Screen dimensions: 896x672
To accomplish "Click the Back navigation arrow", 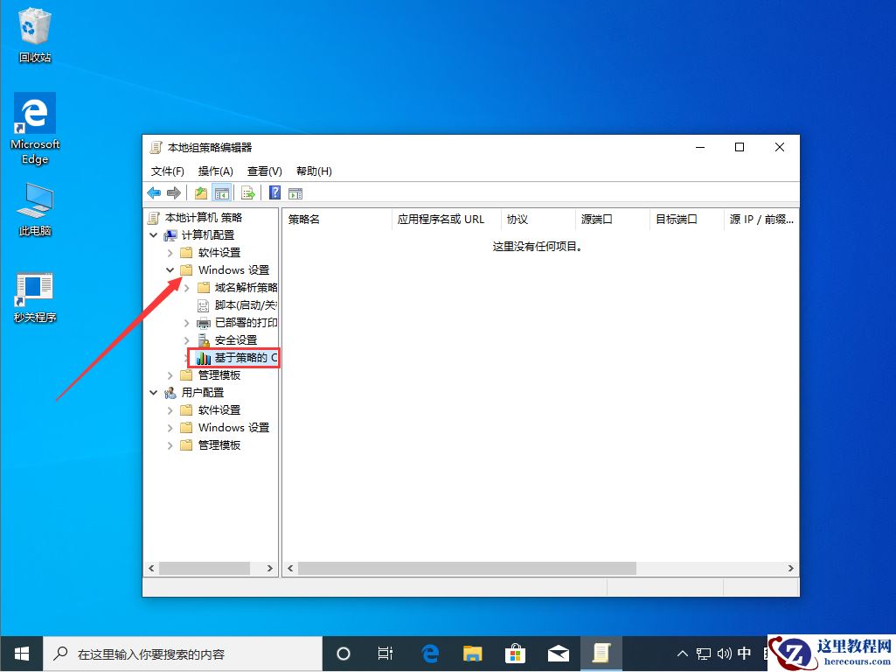I will click(154, 193).
